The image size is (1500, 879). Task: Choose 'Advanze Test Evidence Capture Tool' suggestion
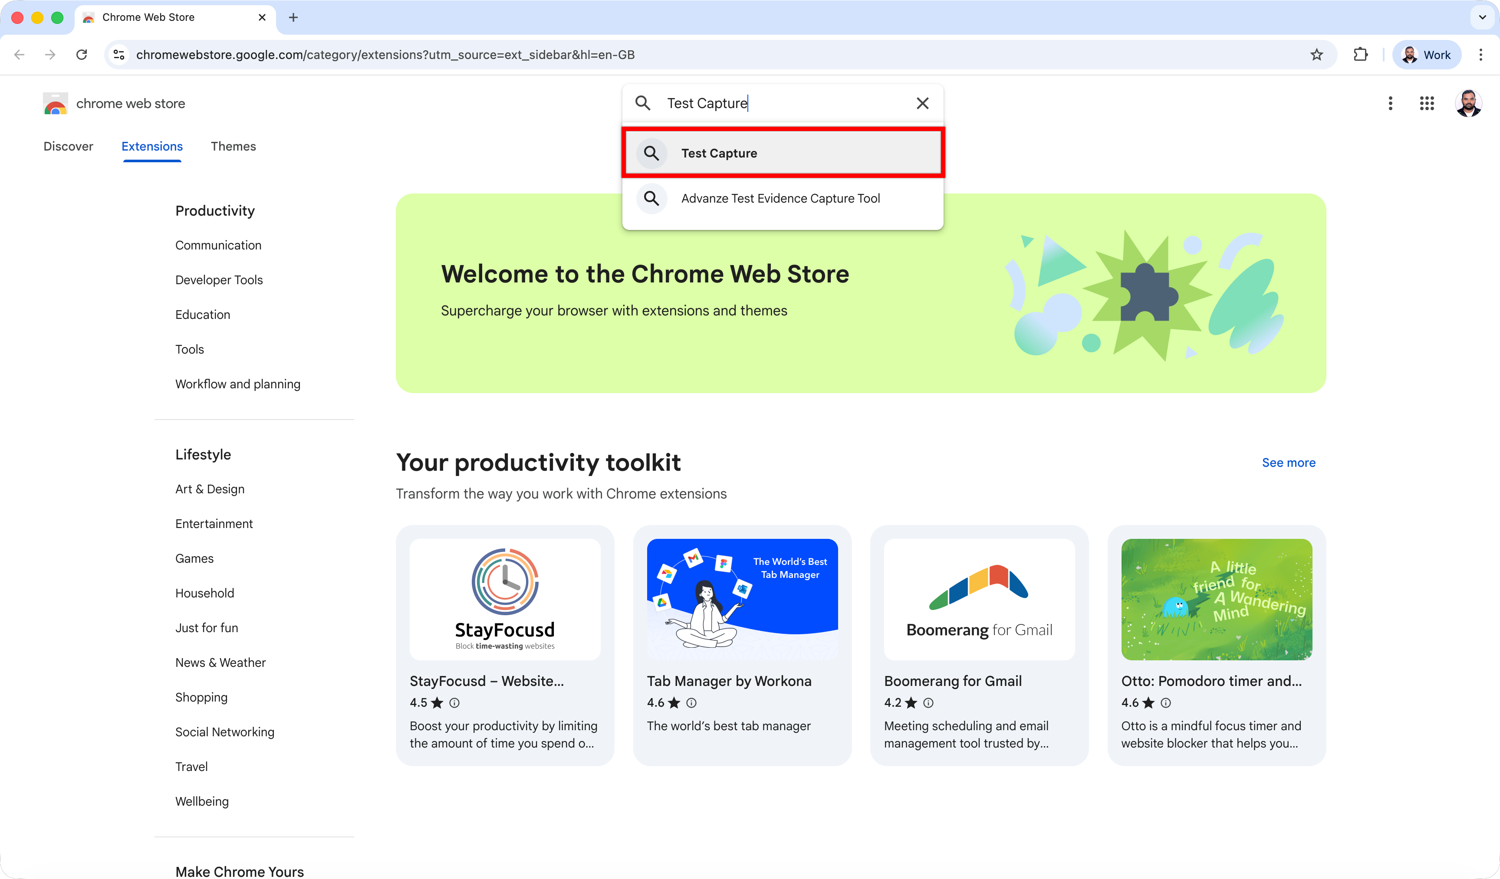coord(780,199)
